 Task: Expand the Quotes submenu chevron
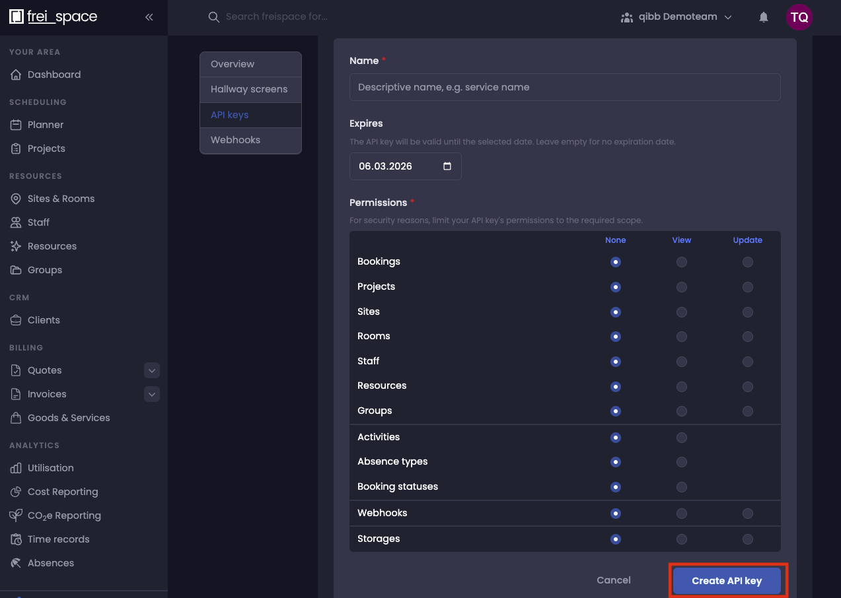[x=152, y=370]
